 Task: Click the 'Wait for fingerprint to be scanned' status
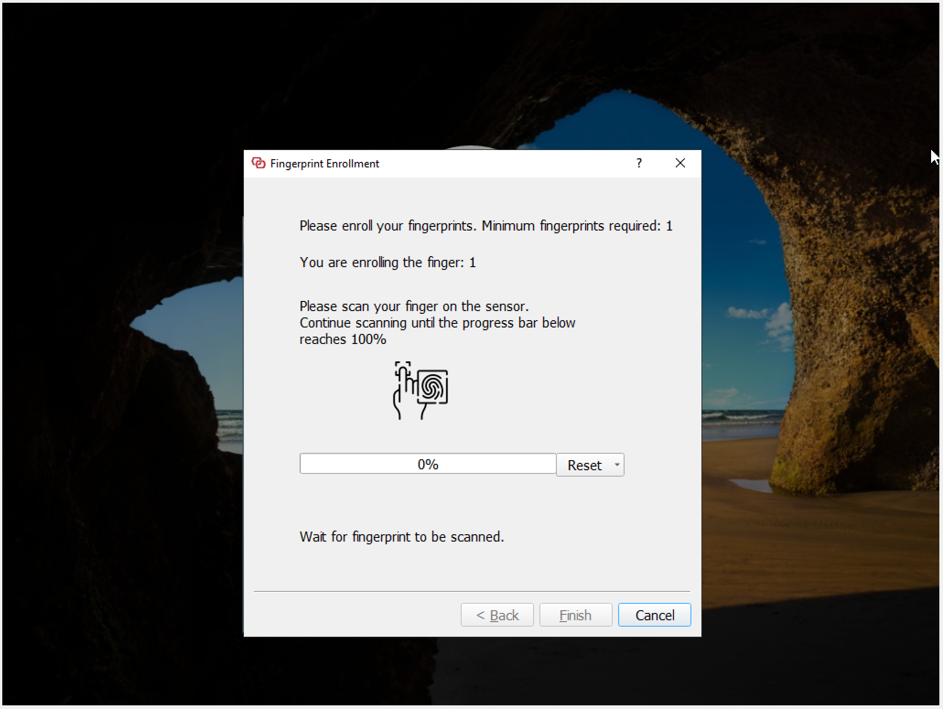click(x=402, y=537)
